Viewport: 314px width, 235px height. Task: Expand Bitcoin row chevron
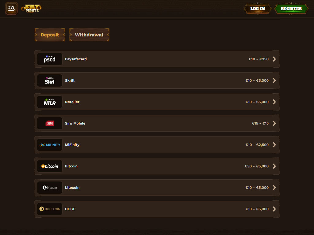click(274, 166)
